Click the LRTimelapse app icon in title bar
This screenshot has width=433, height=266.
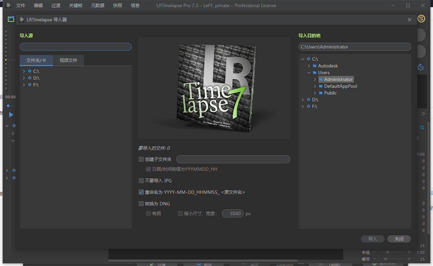tap(8, 5)
